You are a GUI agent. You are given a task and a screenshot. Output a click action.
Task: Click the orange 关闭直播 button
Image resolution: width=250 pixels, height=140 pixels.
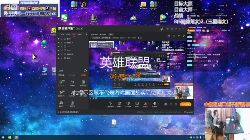click(186, 104)
